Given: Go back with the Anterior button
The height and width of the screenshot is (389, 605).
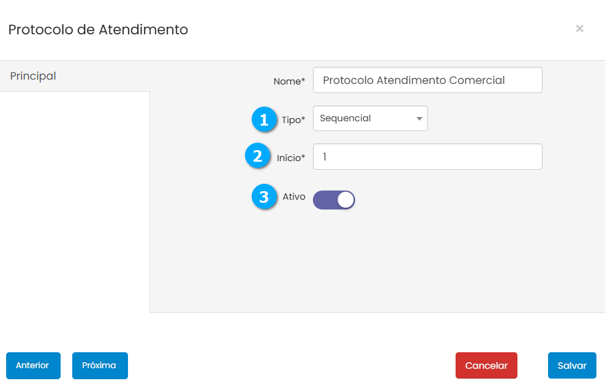Looking at the screenshot, I should pos(32,366).
